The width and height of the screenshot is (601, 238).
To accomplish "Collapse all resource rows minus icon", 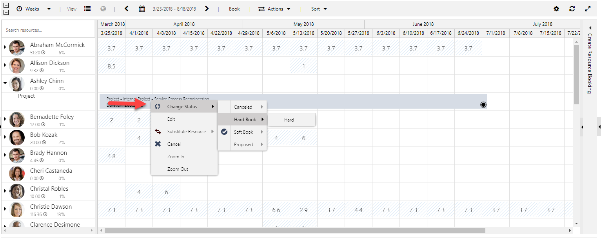I will point(6,12).
